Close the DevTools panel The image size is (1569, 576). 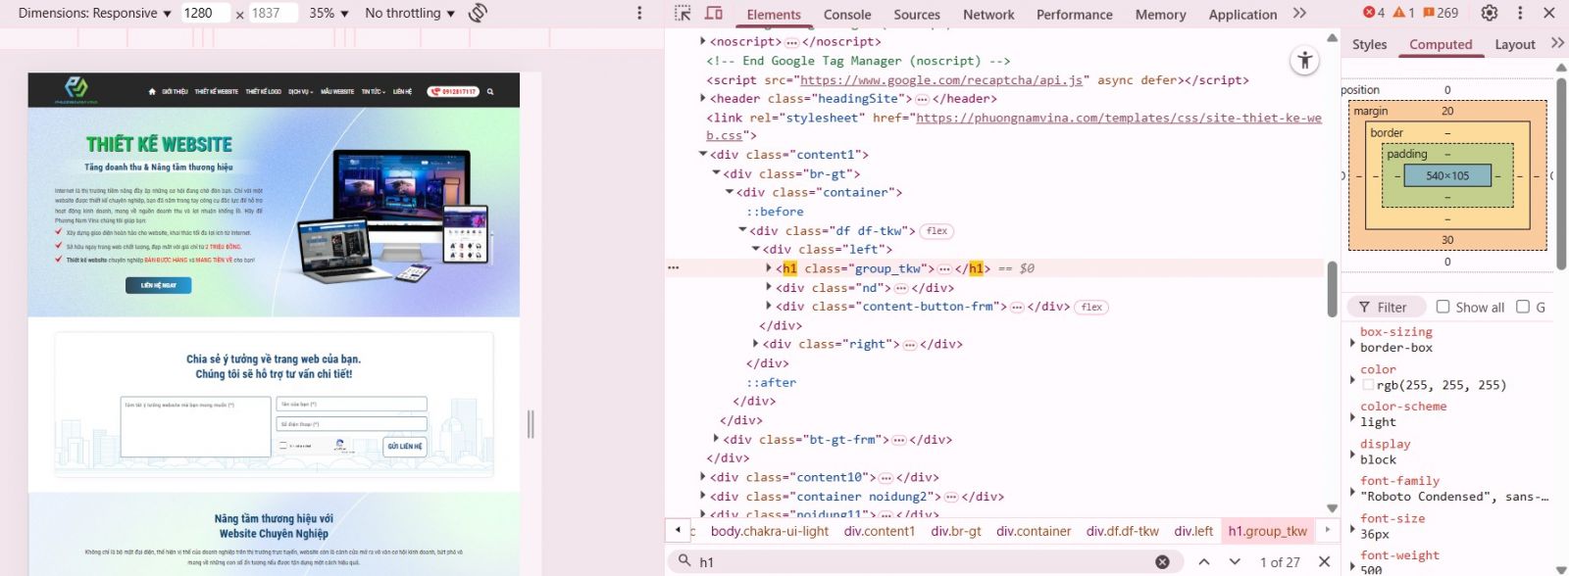[x=1549, y=13]
